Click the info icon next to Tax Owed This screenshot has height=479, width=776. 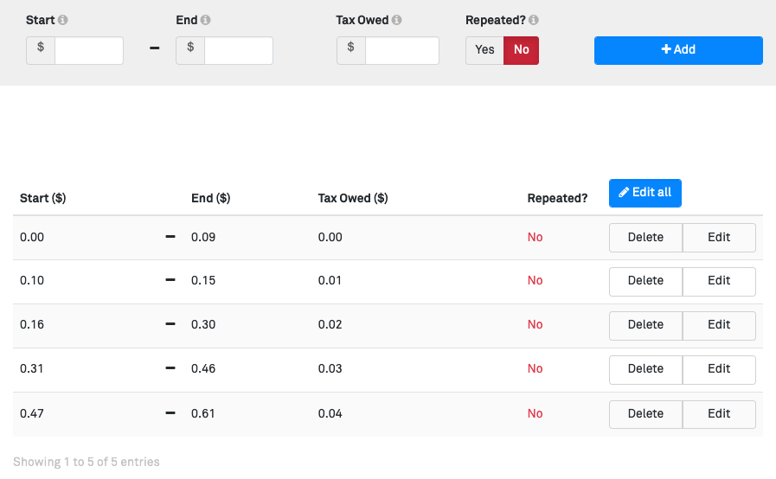pos(396,20)
